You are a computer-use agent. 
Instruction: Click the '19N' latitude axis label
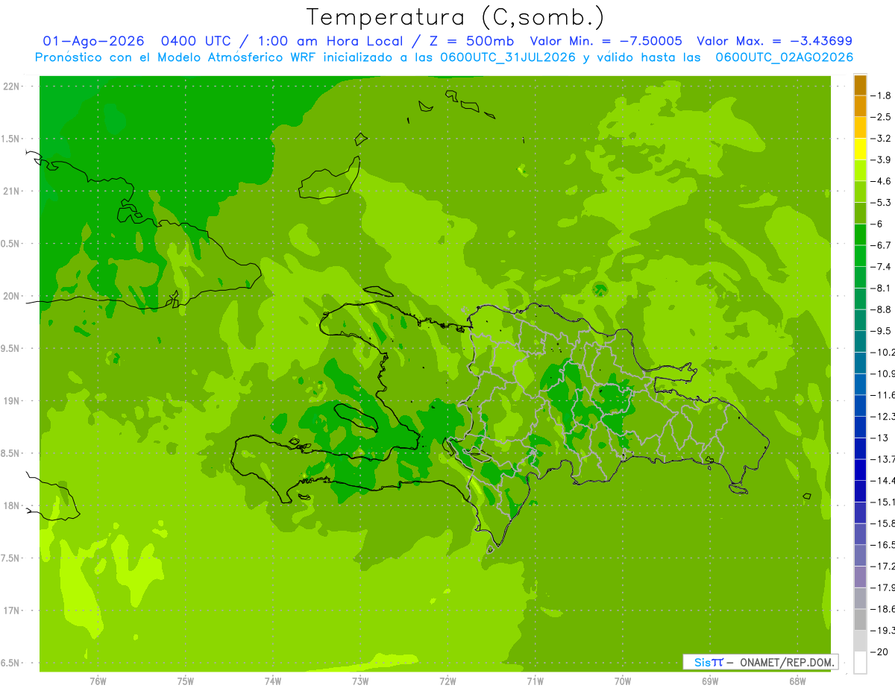[13, 401]
